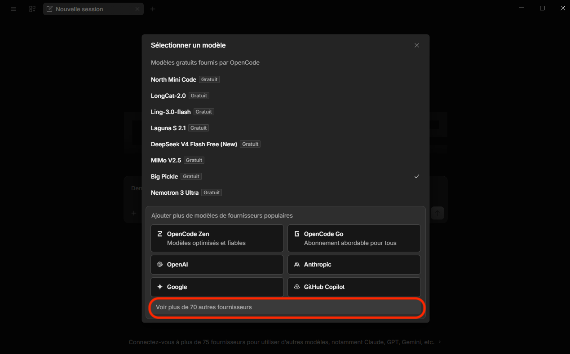Connect the OpenAI provider
570x354 pixels.
point(217,265)
